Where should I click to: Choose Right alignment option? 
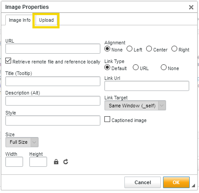174,49
